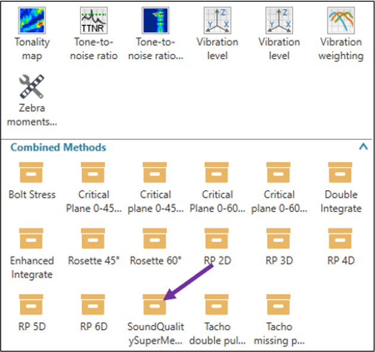Choose the RP 3D combined method
The image size is (375, 352).
point(279,239)
